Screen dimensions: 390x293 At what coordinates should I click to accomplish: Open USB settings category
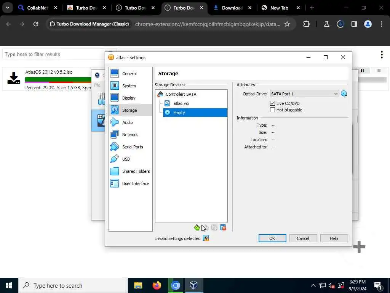130,159
